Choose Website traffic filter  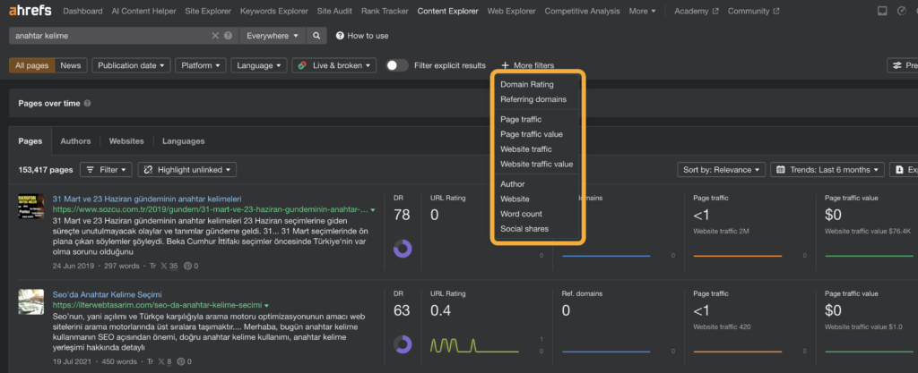pos(525,149)
